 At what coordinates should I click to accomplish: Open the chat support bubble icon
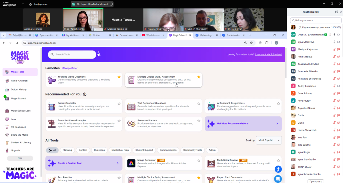[x=278, y=179]
